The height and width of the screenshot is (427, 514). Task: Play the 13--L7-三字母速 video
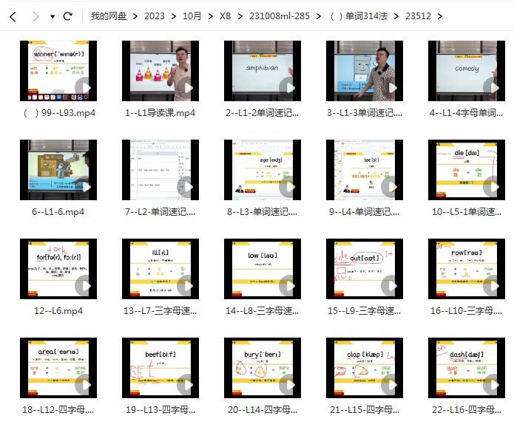[187, 286]
